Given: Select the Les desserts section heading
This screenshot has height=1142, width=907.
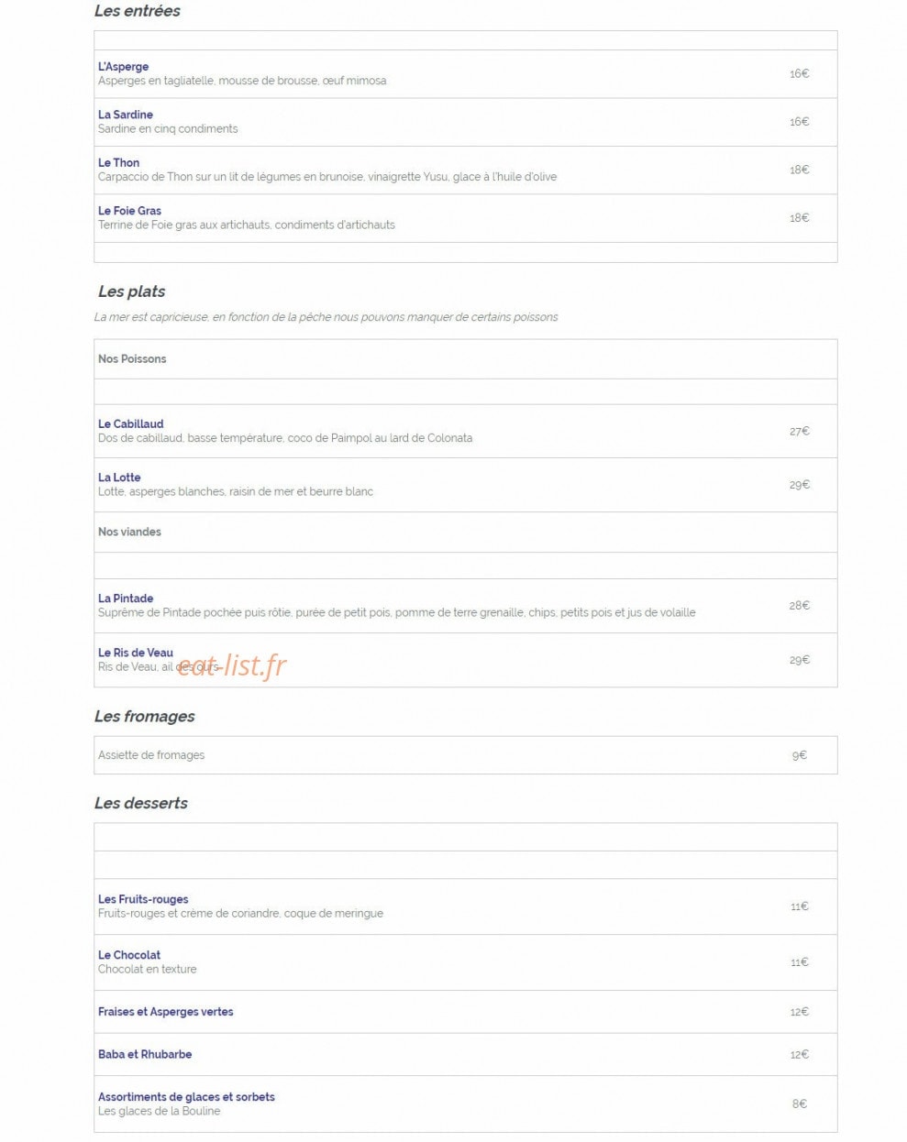Looking at the screenshot, I should 141,803.
